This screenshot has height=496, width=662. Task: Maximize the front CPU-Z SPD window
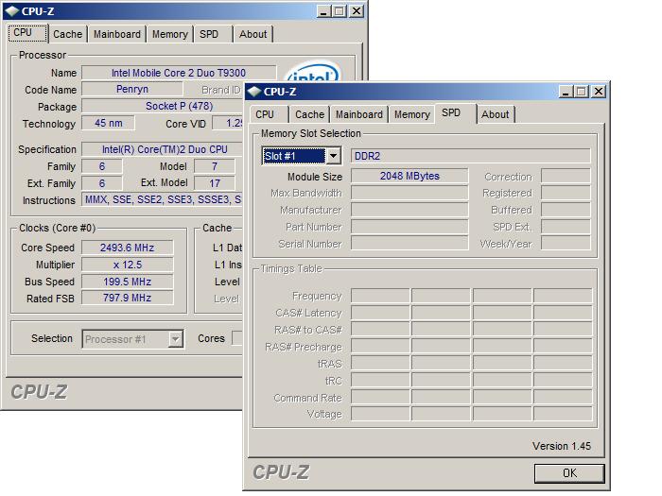581,91
